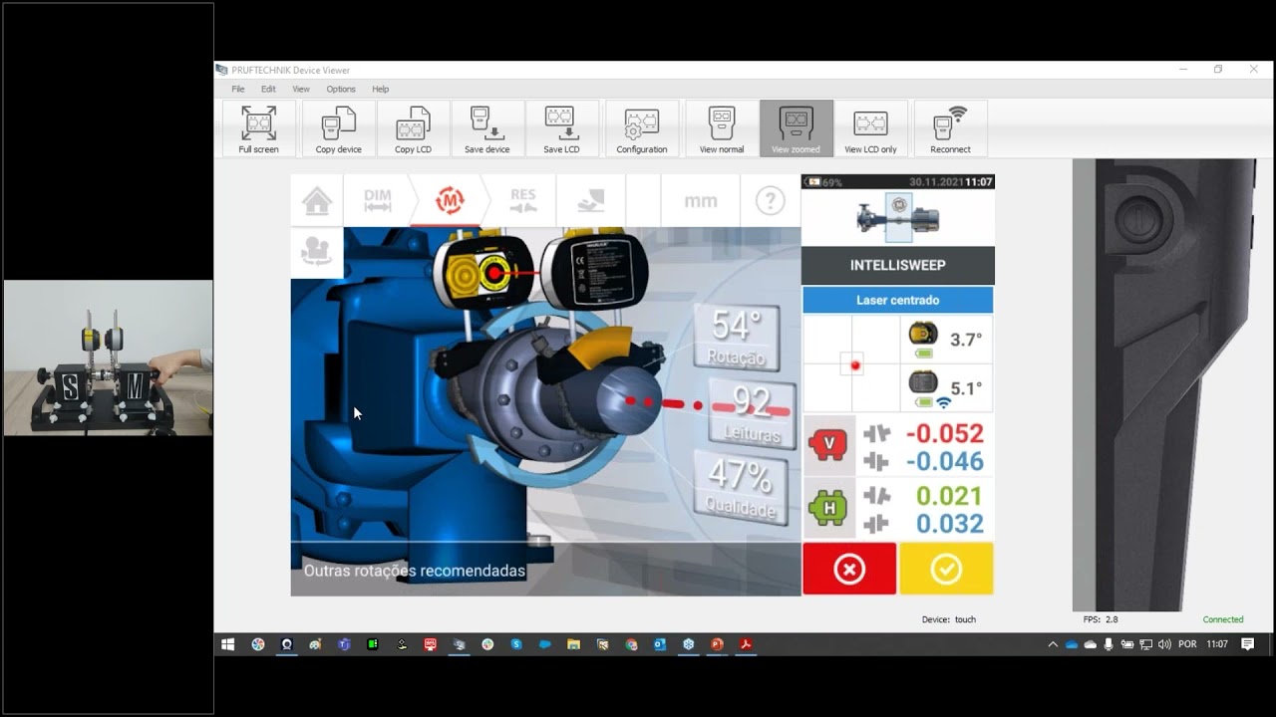Switch to View LCD only mode
The width and height of the screenshot is (1276, 717).
click(870, 128)
